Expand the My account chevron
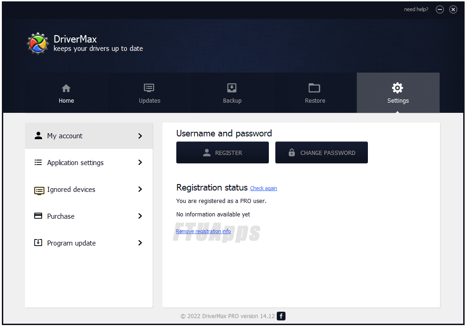The height and width of the screenshot is (326, 466). 140,136
